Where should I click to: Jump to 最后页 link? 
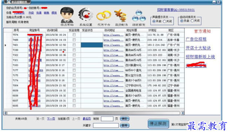pyautogui.click(x=87, y=119)
